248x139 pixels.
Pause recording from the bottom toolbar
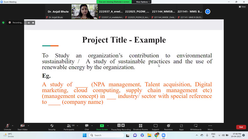pyautogui.click(x=119, y=125)
